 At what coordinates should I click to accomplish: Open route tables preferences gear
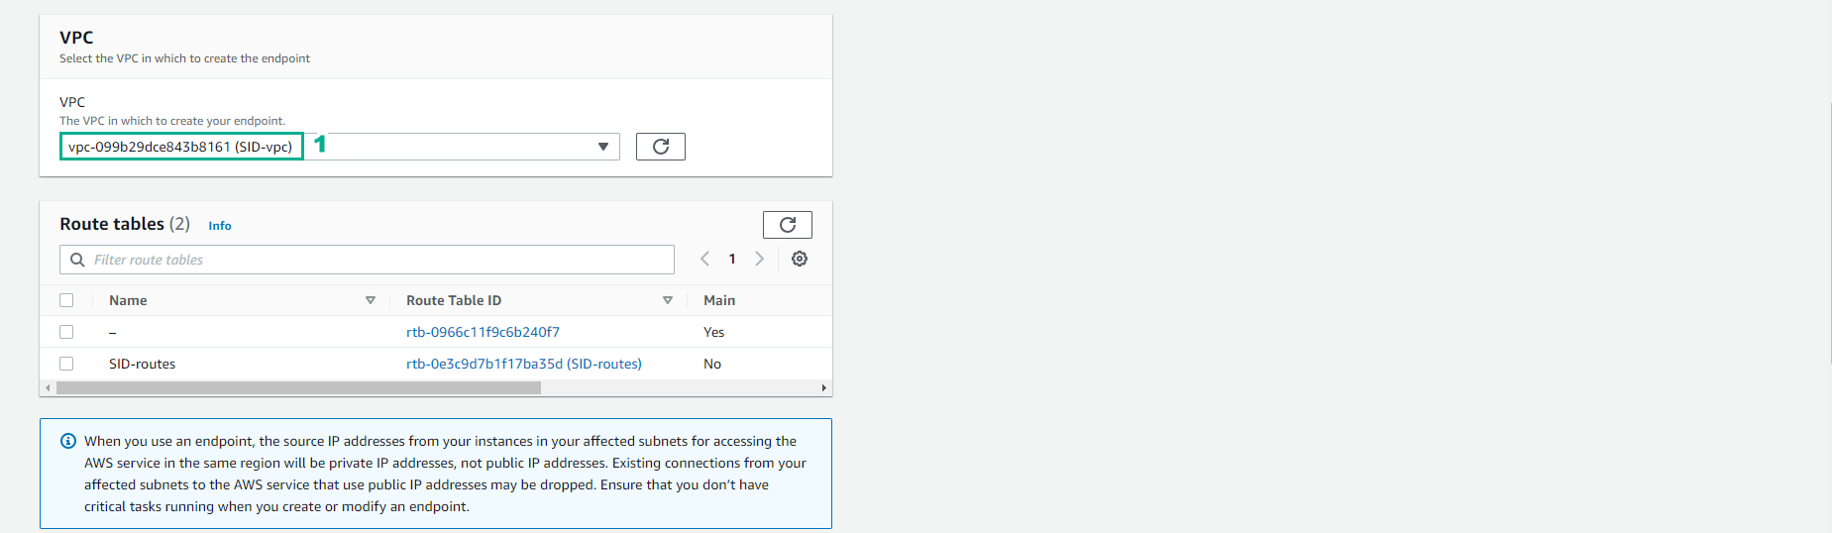point(800,259)
